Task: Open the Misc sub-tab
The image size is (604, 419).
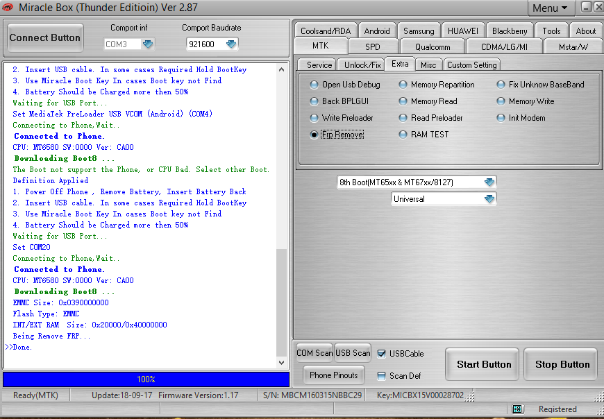Action: tap(428, 65)
